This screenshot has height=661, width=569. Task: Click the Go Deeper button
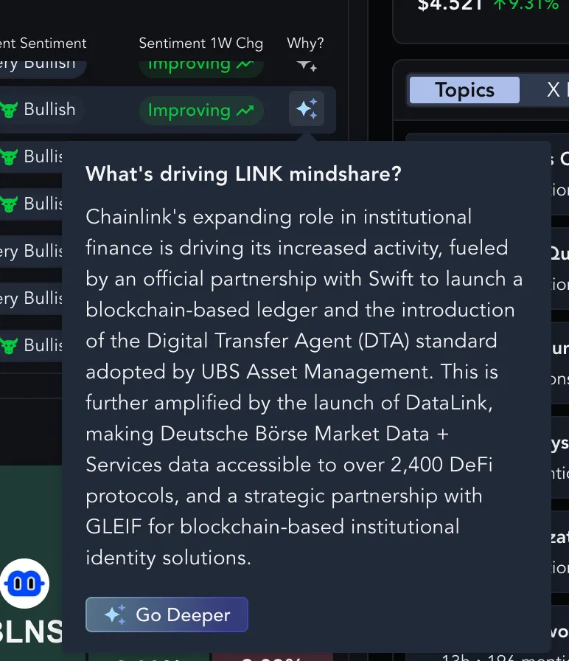tap(167, 615)
